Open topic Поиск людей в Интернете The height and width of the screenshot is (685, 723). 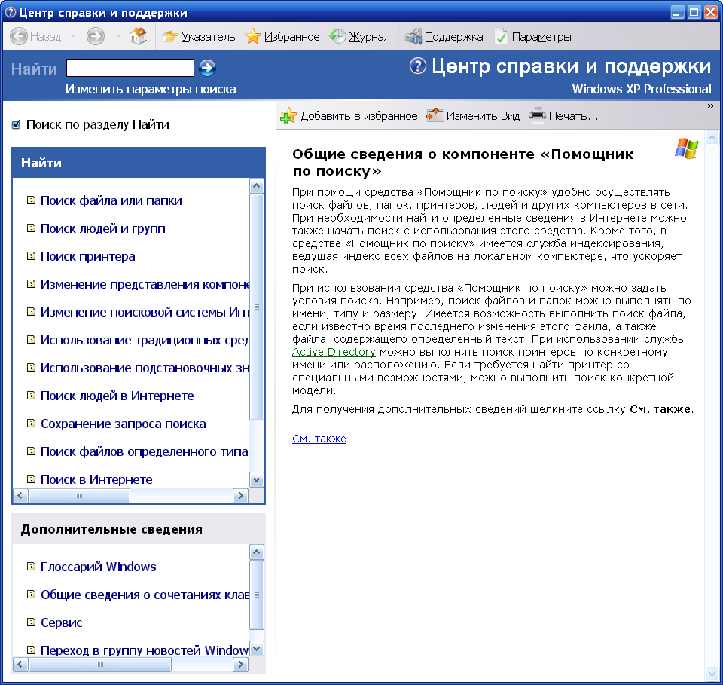[117, 396]
